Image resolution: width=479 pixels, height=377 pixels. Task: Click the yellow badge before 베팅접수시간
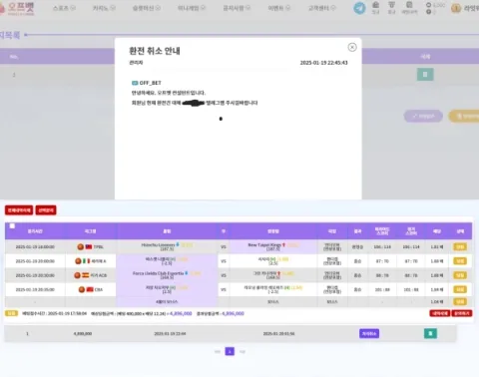pyautogui.click(x=11, y=313)
